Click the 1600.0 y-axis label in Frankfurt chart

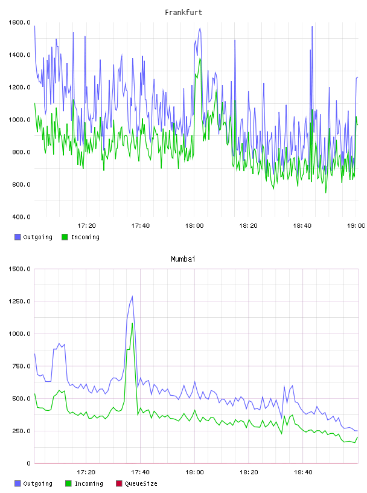tap(19, 22)
